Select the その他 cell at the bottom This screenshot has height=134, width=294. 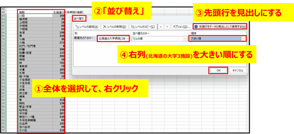(23, 130)
